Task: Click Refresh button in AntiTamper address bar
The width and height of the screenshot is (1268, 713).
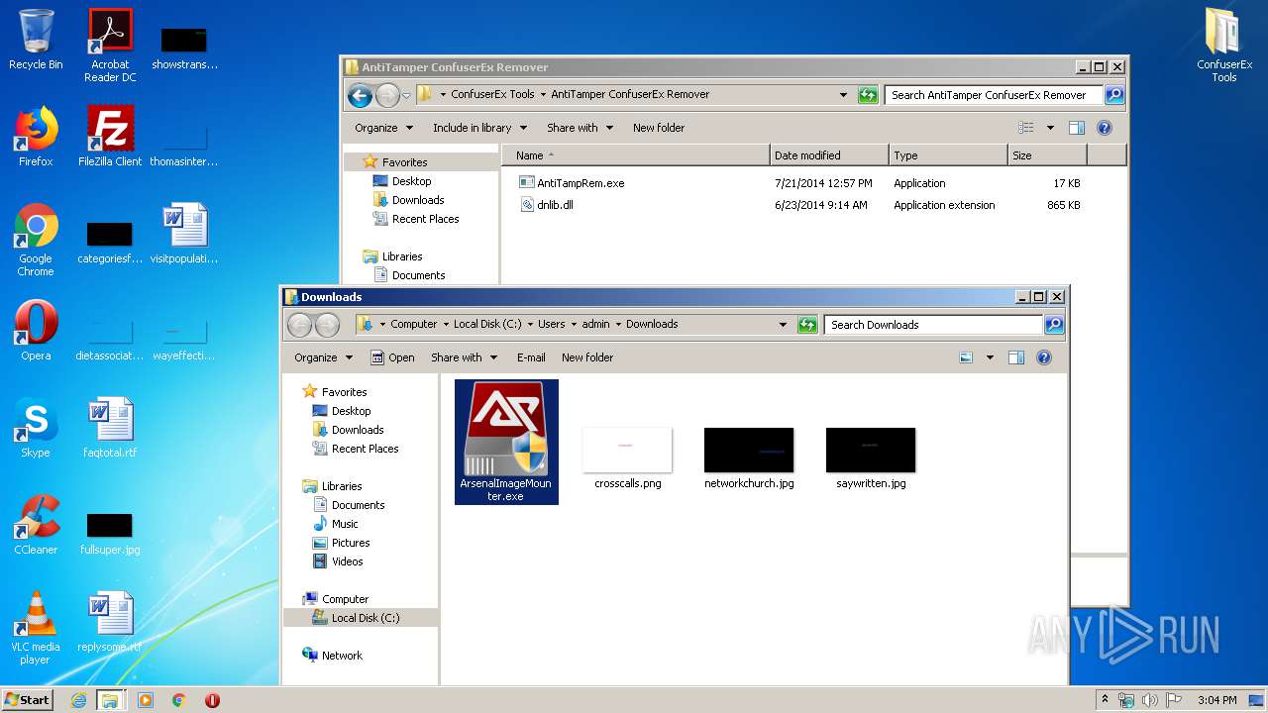Action: 868,95
